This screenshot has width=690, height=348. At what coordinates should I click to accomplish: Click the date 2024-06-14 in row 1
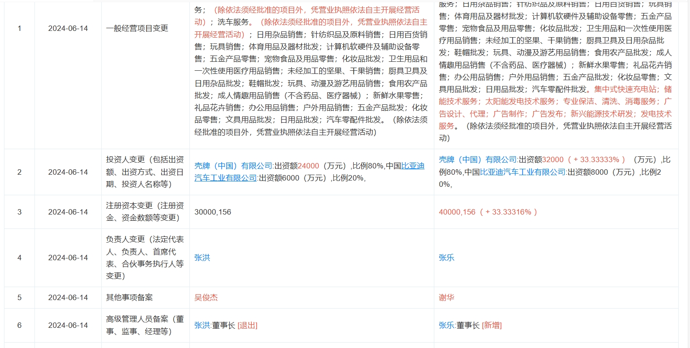(68, 28)
